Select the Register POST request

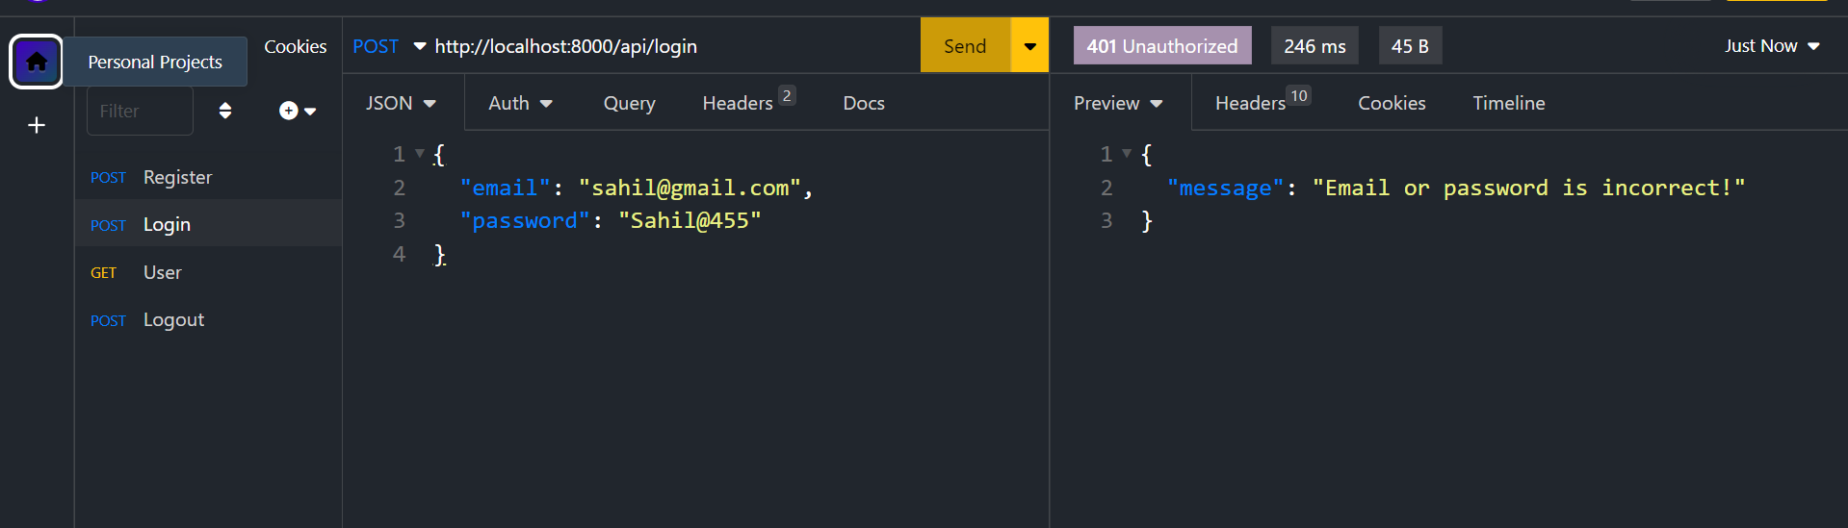point(177,177)
